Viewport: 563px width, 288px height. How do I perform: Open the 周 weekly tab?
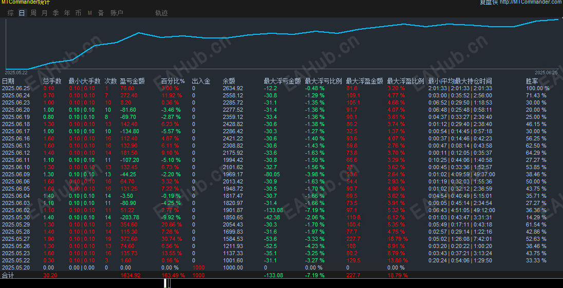[x=33, y=13]
